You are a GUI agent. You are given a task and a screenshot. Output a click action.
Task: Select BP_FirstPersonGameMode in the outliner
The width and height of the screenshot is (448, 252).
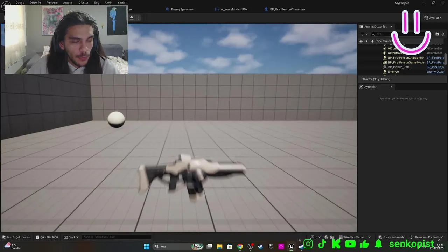[406, 62]
